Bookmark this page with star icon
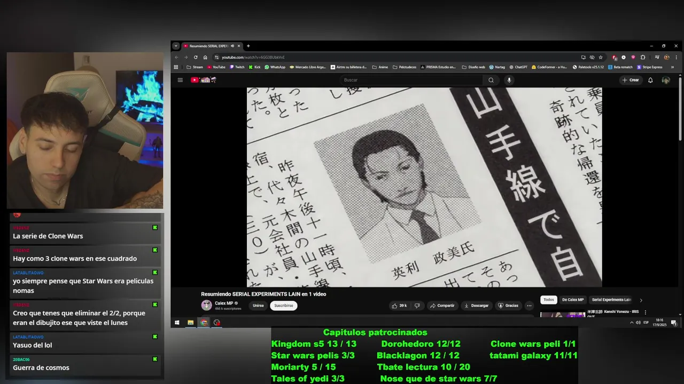684x384 pixels. [601, 57]
